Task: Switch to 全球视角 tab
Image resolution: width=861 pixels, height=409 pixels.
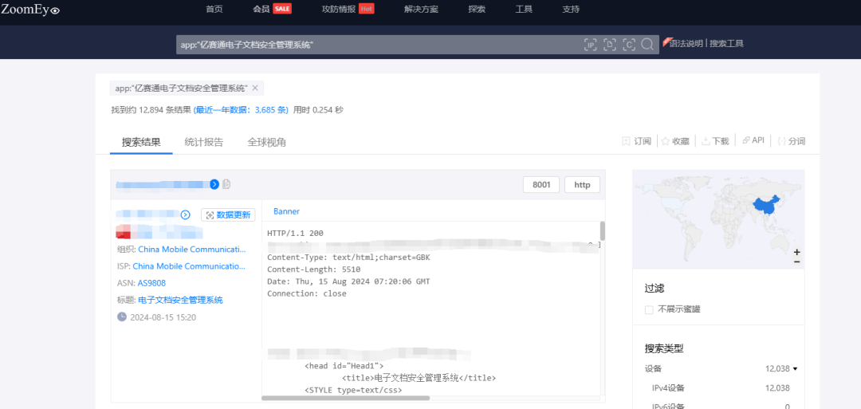Action: [x=266, y=142]
